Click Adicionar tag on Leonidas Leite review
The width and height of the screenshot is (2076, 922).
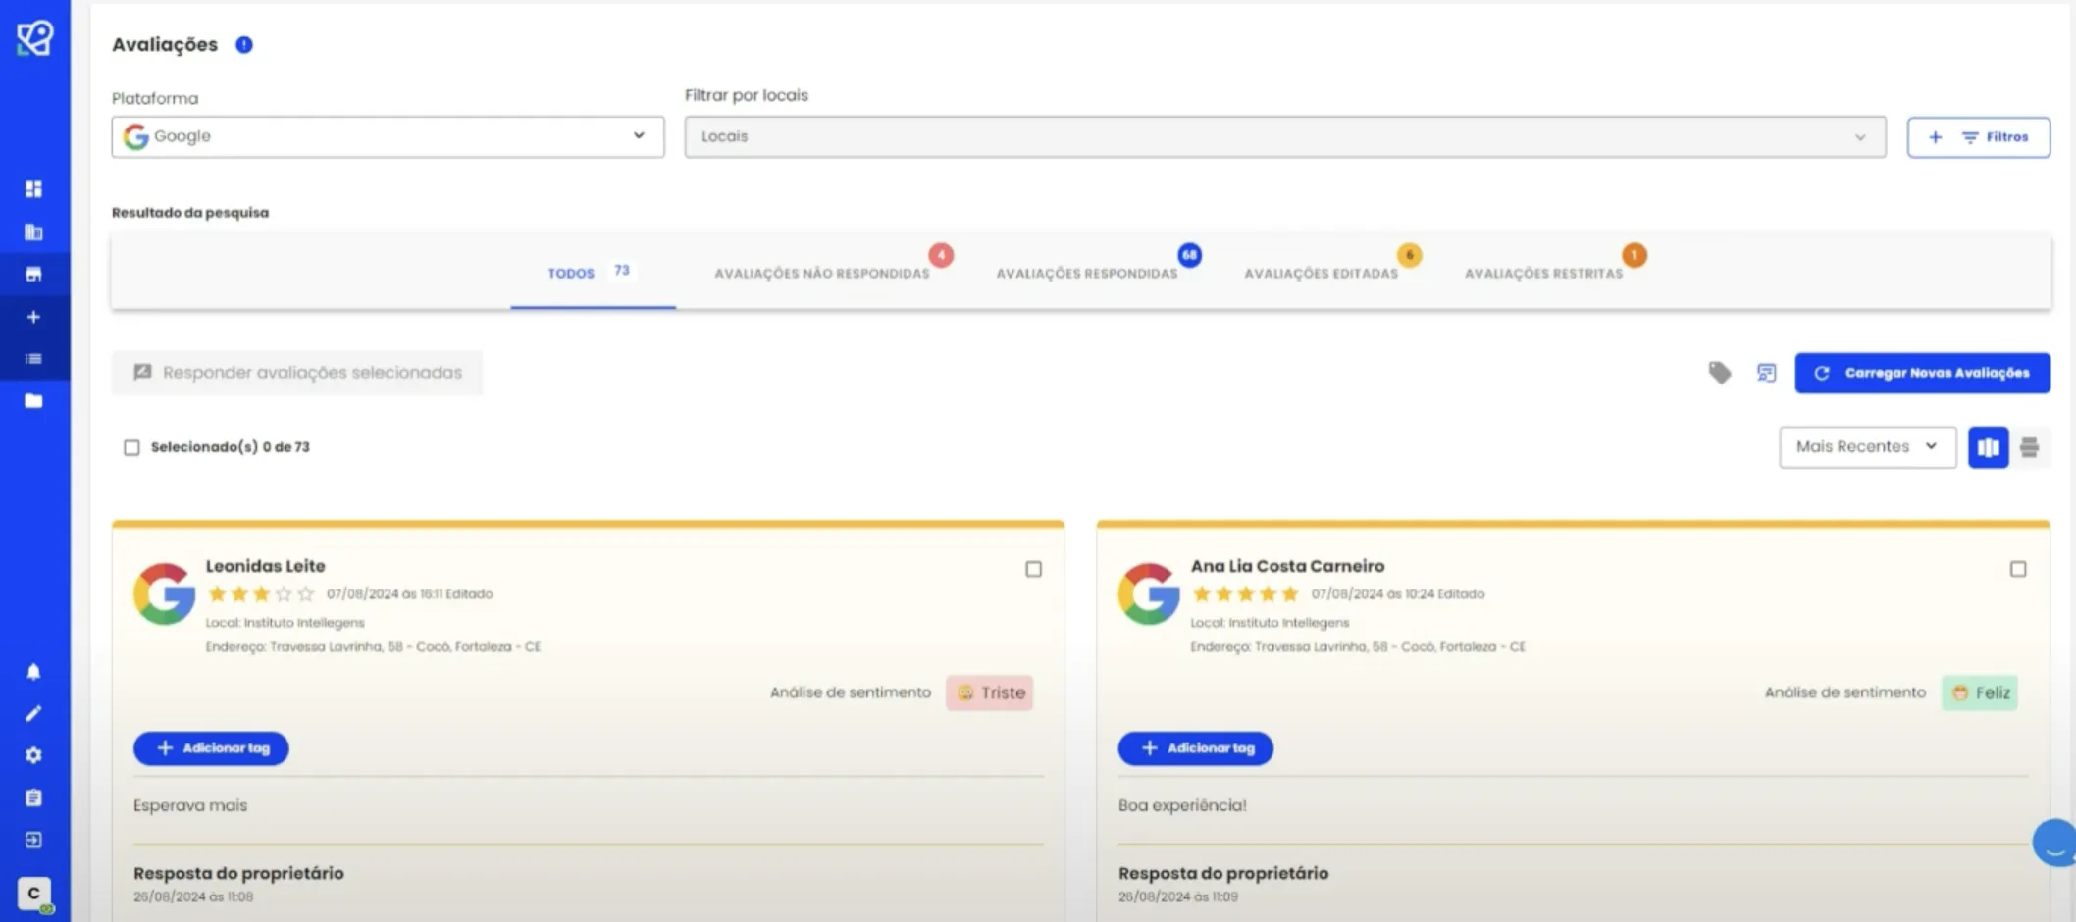coord(211,748)
